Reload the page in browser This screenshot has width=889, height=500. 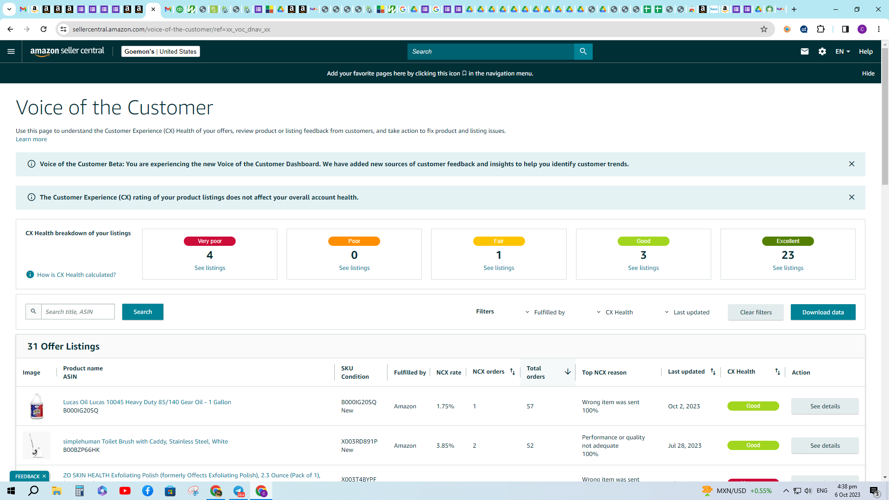pos(44,29)
